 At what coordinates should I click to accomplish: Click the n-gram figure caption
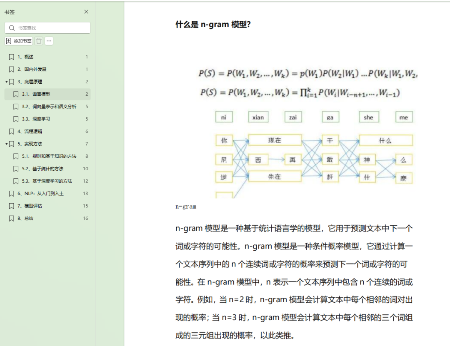pyautogui.click(x=186, y=207)
